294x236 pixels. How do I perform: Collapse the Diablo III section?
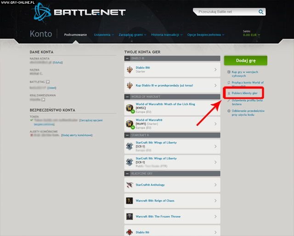127,58
